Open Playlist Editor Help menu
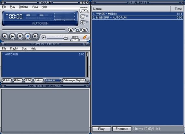Image resolution: width=185 pixels, height=134 pixels. click(33, 48)
